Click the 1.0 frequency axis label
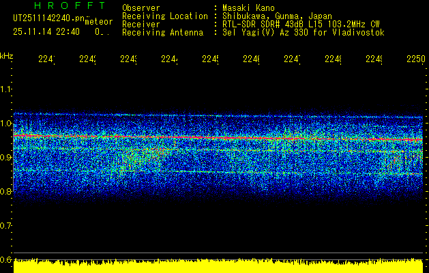429x273 pixels. tap(5, 124)
